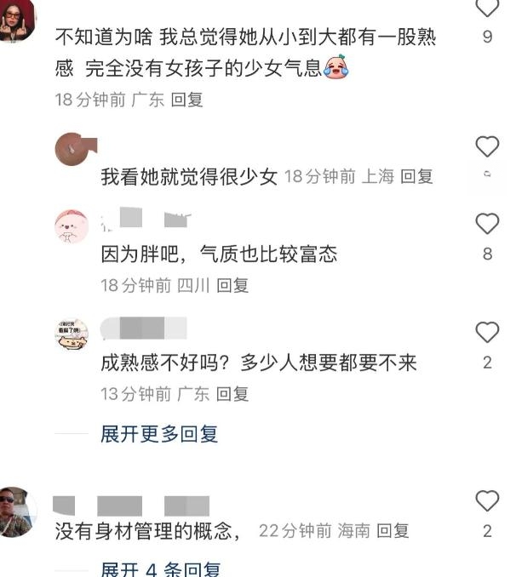Reply to the Hainan comment
Viewport: 516px width, 577px height.
pos(393,531)
